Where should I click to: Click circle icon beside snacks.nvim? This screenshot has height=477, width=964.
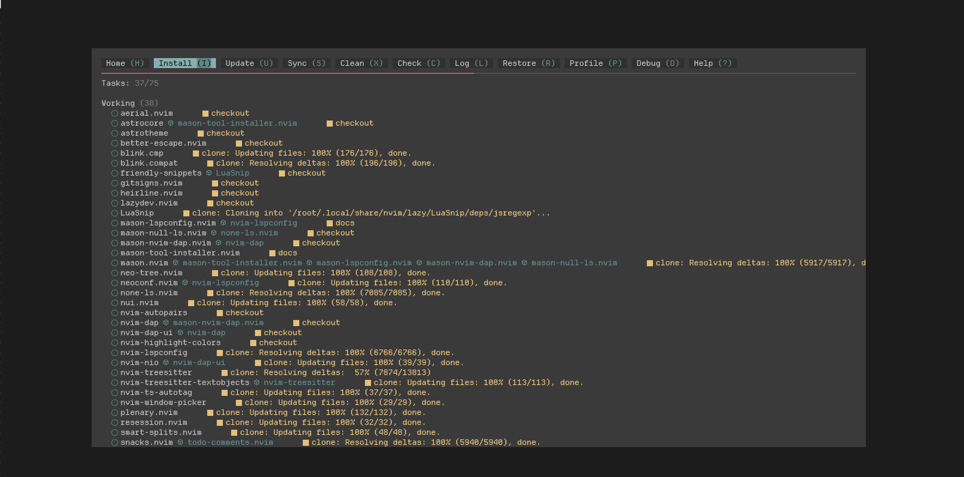[115, 443]
